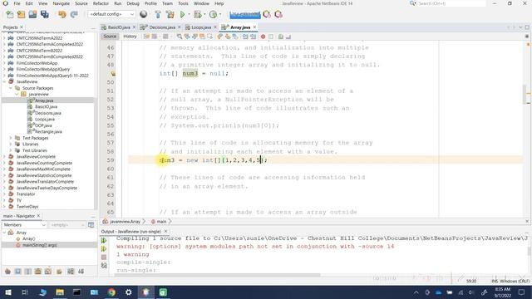Viewport: 532px width, 299px height.
Task: Click the garbage collection icon beside memory bar
Action: [x=267, y=14]
